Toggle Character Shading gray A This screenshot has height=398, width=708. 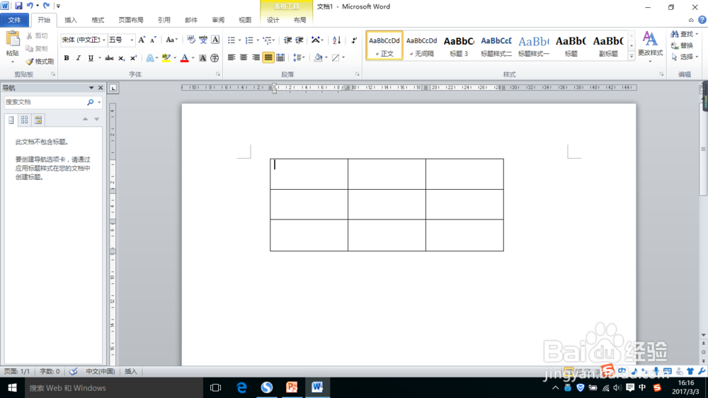[202, 58]
